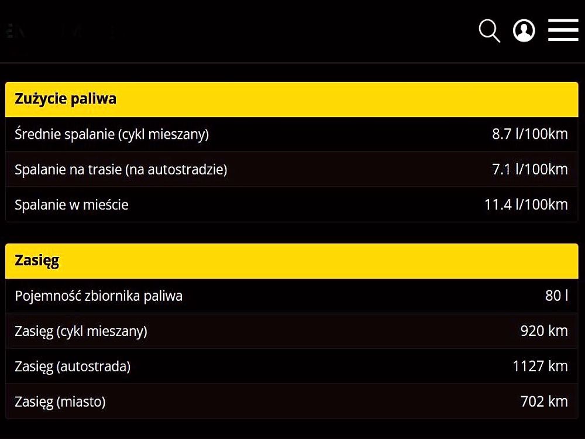Select the Zasięg (miasto) row label
Viewport: 585px width, 439px height.
click(60, 402)
